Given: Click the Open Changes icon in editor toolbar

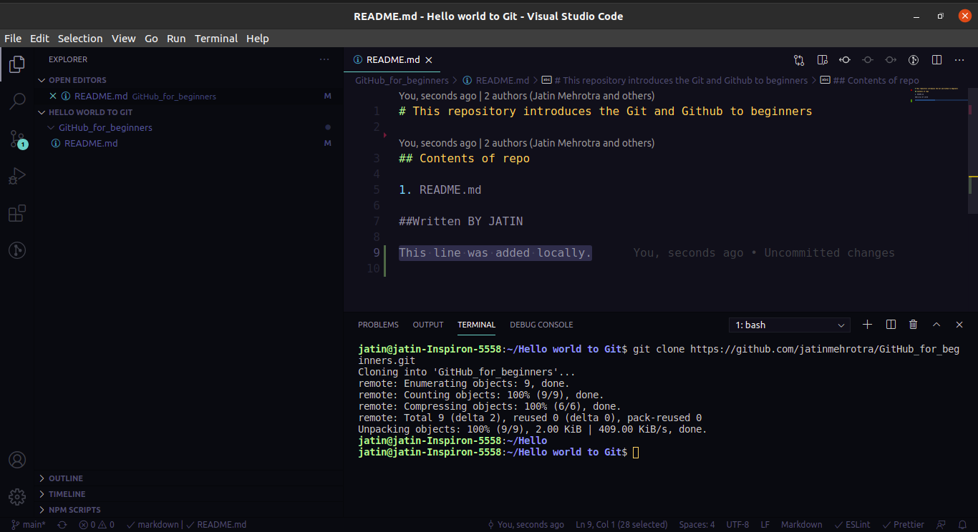Looking at the screenshot, I should click(x=799, y=60).
